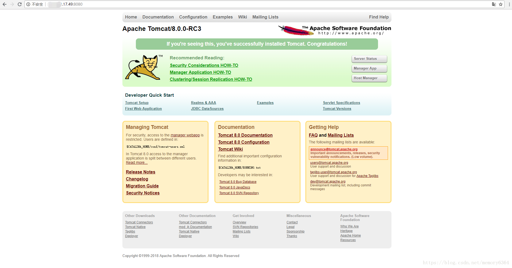This screenshot has height=268, width=512.
Task: Click the Server Status button
Action: point(369,59)
